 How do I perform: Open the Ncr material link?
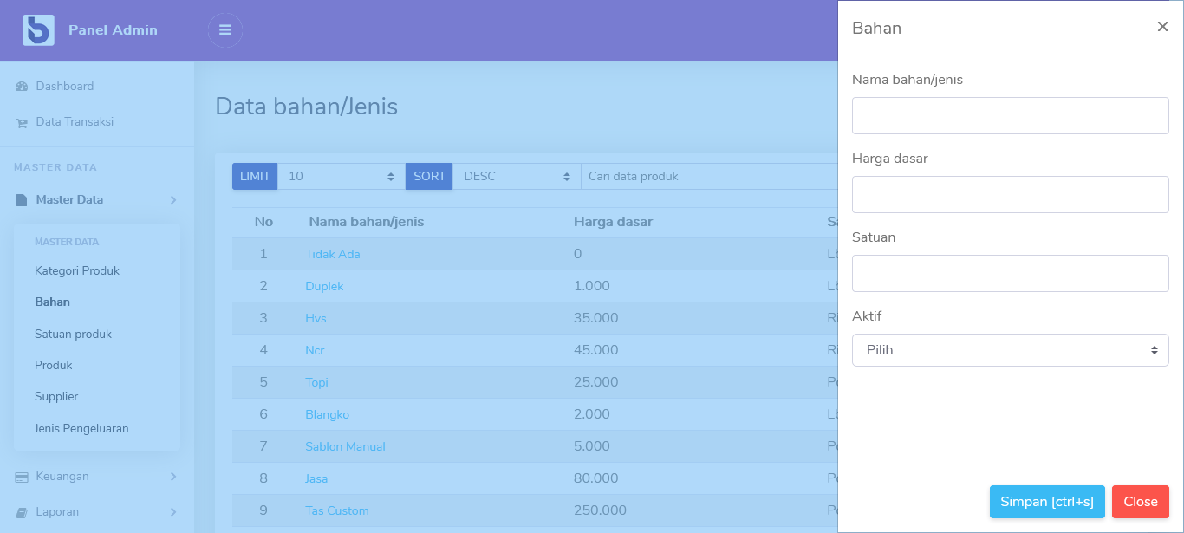315,350
